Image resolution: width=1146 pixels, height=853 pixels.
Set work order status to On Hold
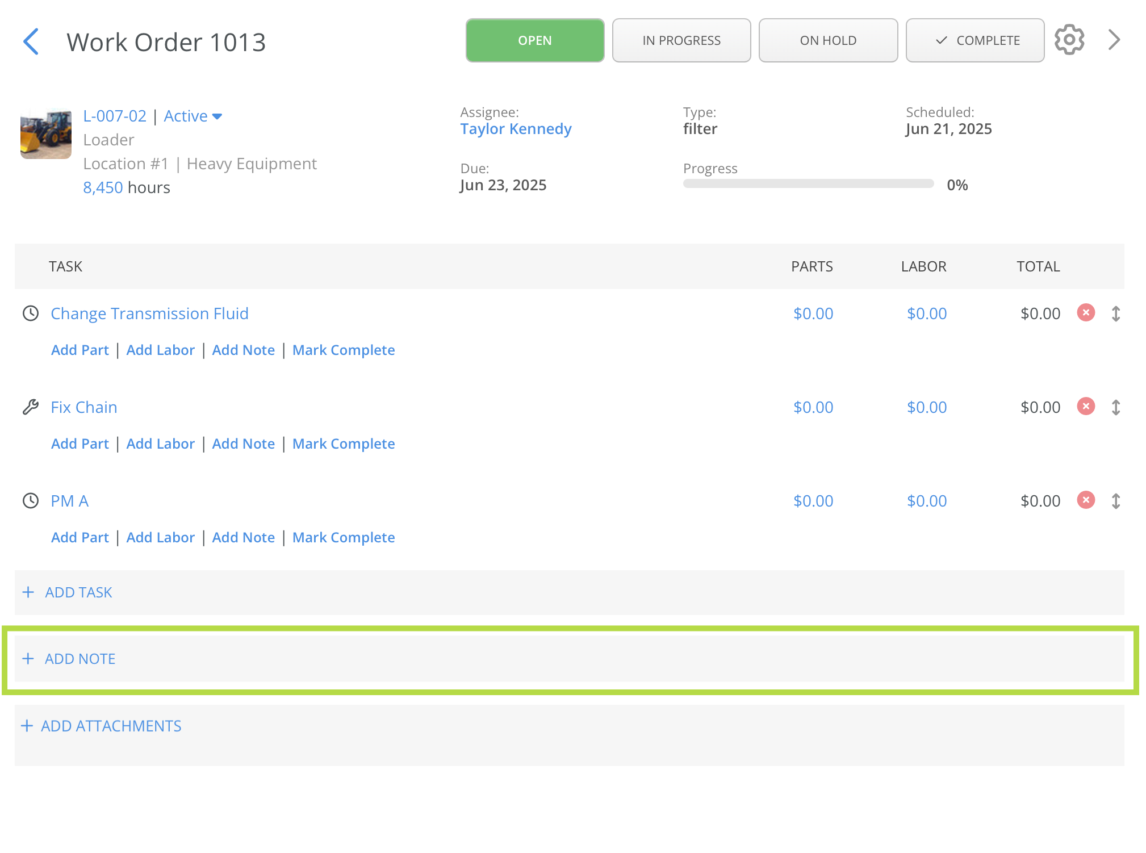click(827, 40)
